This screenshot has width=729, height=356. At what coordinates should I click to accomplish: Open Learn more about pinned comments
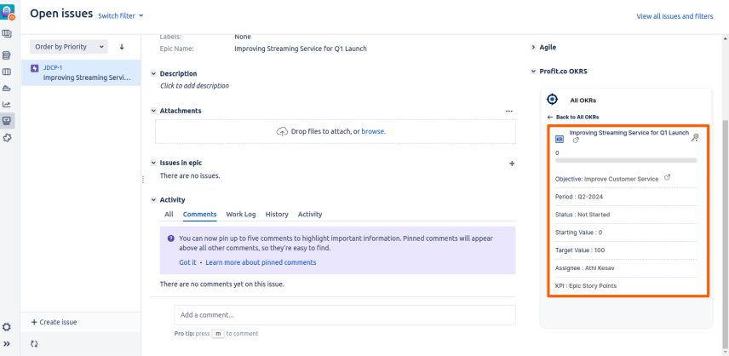(x=261, y=262)
